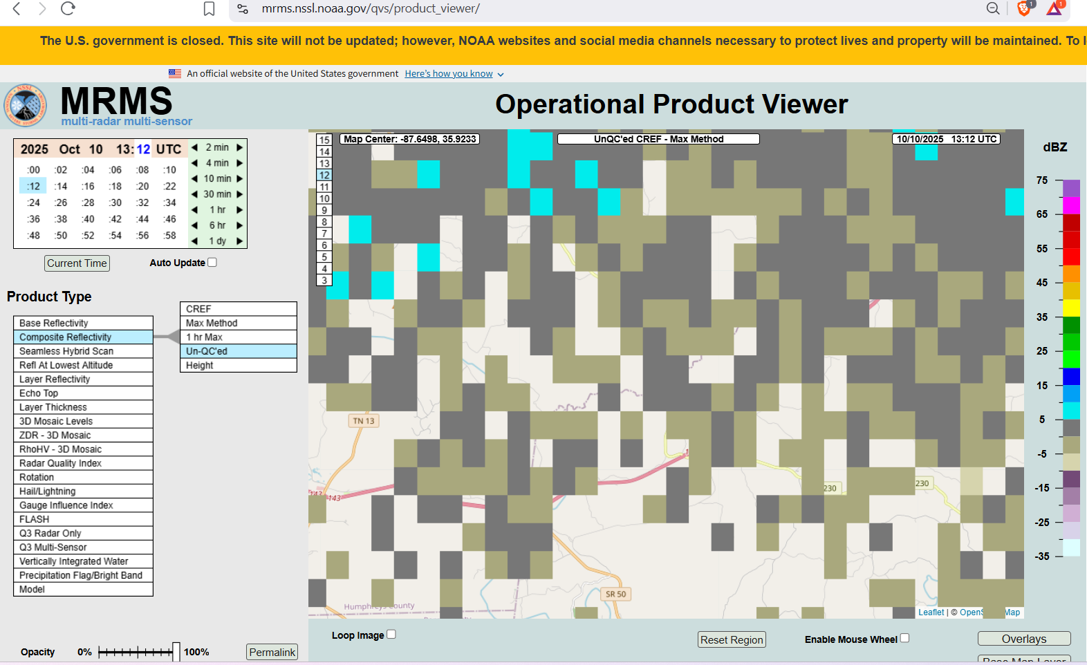Click the Brave shields icon
Viewport: 1087px width, 665px height.
coord(1024,9)
